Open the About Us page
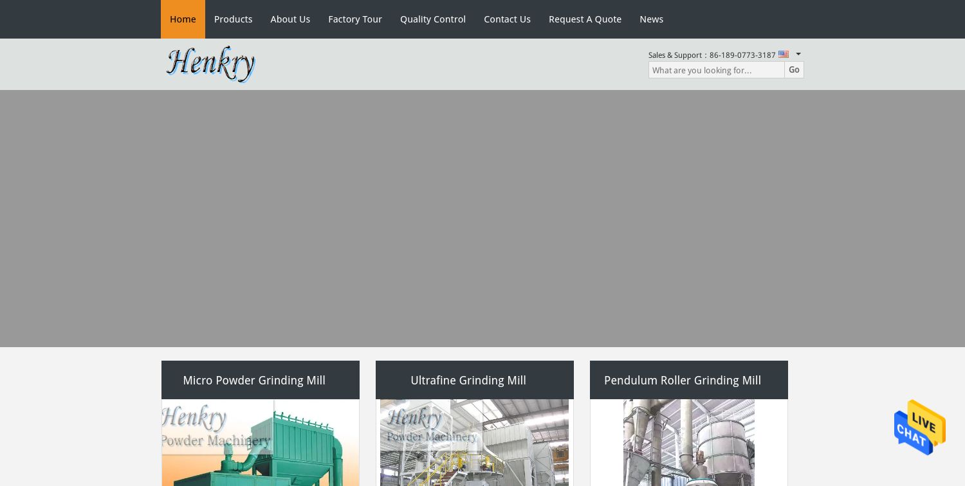The width and height of the screenshot is (965, 486). (290, 19)
